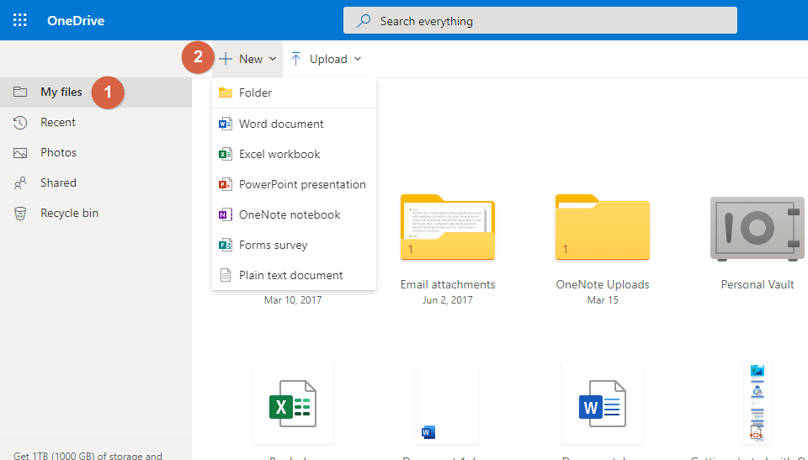Create a new OneNote notebook
Image resolution: width=808 pixels, height=460 pixels.
click(x=295, y=214)
